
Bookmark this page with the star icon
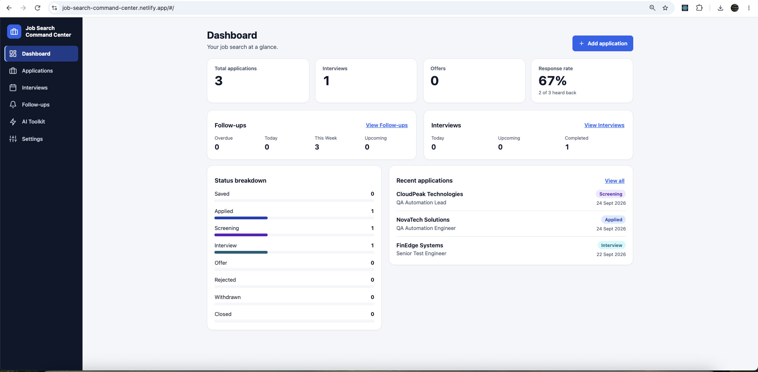click(x=665, y=8)
